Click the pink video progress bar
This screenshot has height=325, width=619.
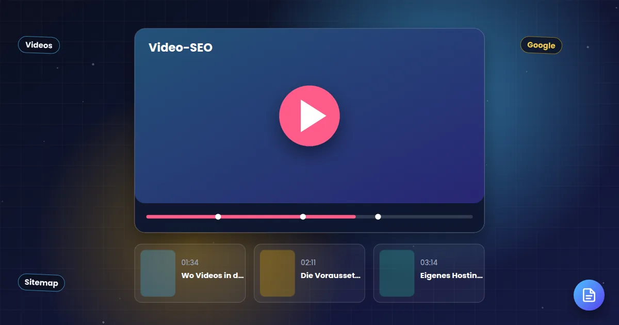coord(251,217)
